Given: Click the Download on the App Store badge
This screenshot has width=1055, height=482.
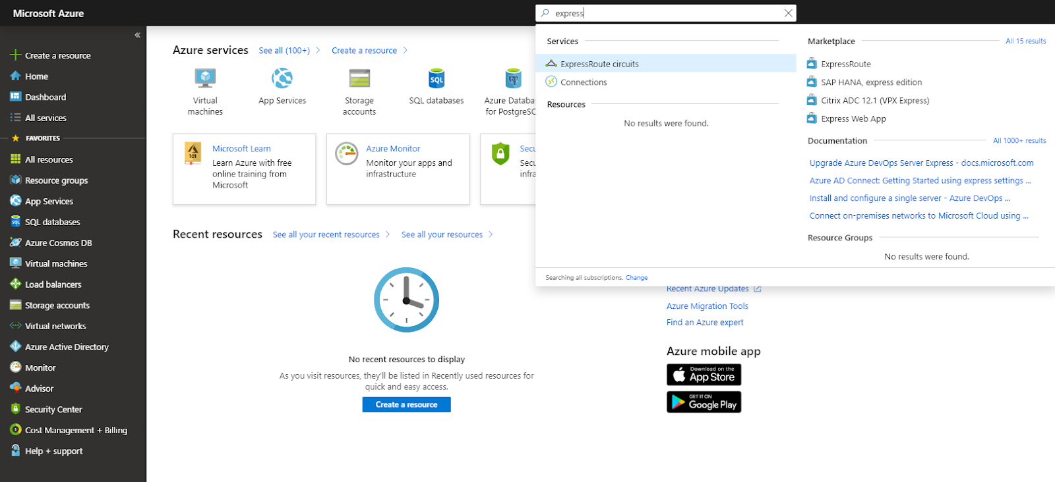Looking at the screenshot, I should click(704, 375).
